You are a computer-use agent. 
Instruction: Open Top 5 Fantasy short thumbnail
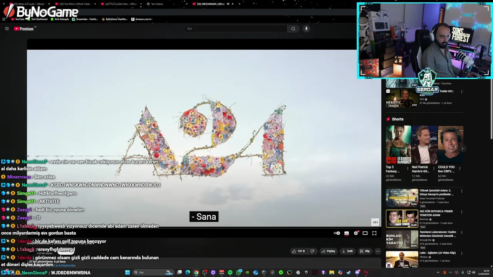[398, 145]
